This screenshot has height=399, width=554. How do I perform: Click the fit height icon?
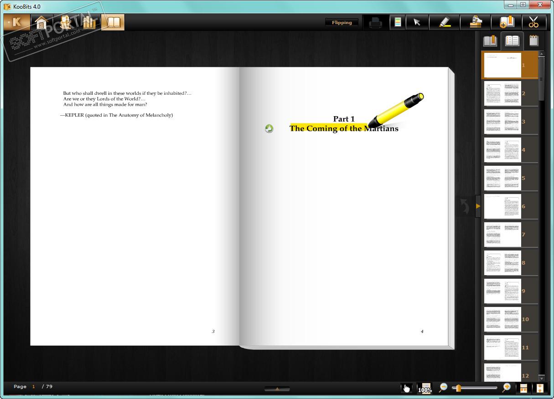[x=540, y=388]
